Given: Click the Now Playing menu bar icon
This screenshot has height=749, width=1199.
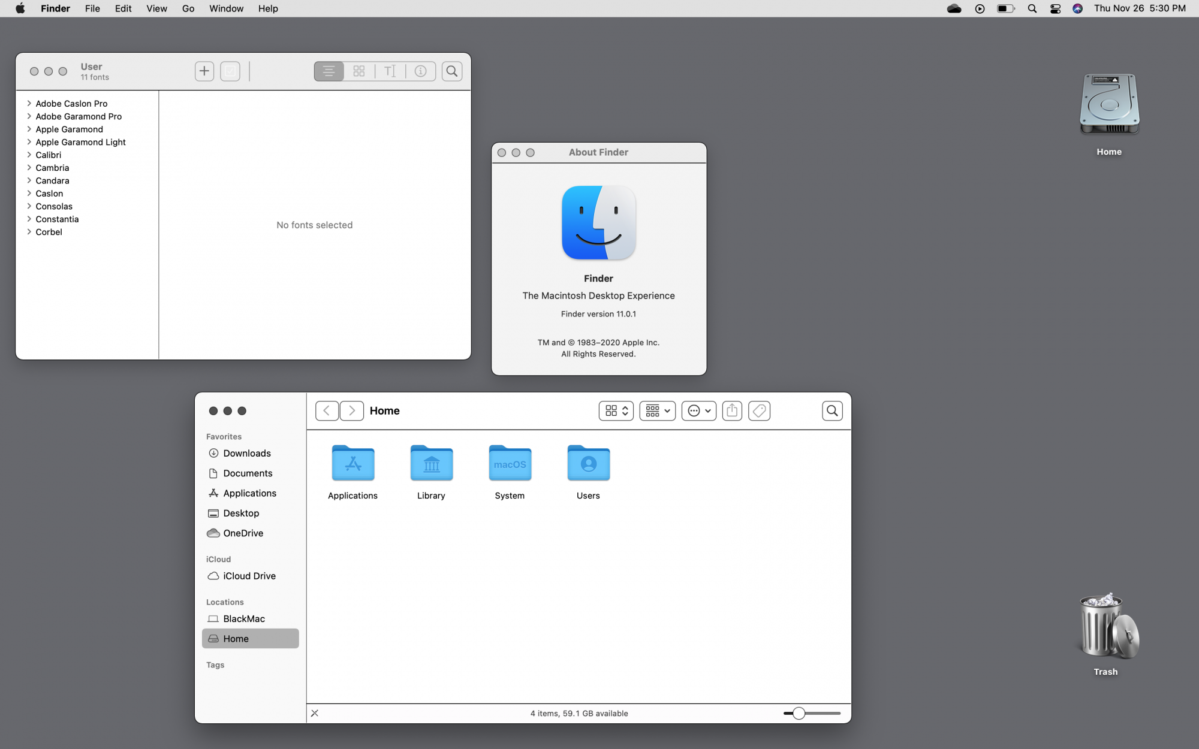Looking at the screenshot, I should (980, 8).
